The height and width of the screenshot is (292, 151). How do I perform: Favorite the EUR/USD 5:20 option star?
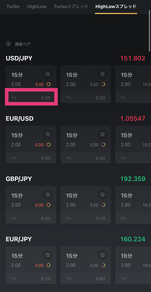tap(102, 134)
